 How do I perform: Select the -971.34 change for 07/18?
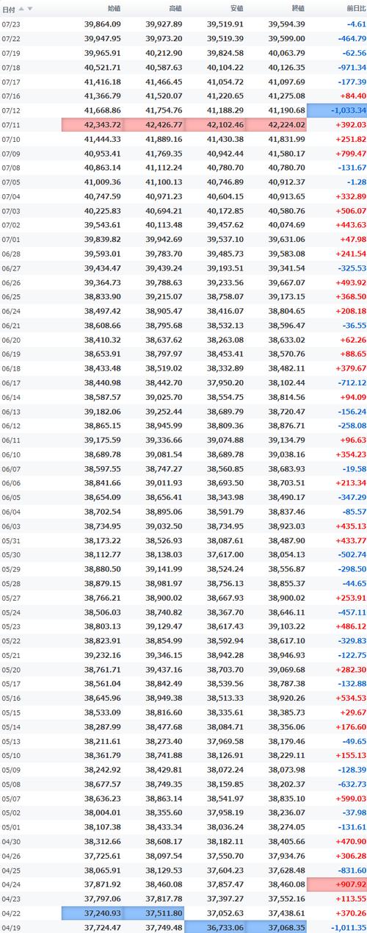[352, 68]
